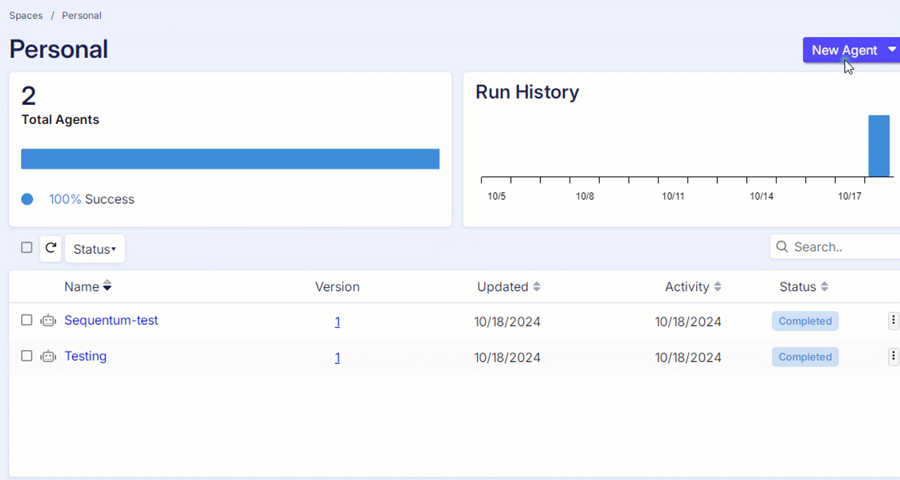Sort by the Activity column sort icon
900x480 pixels.
click(x=717, y=287)
